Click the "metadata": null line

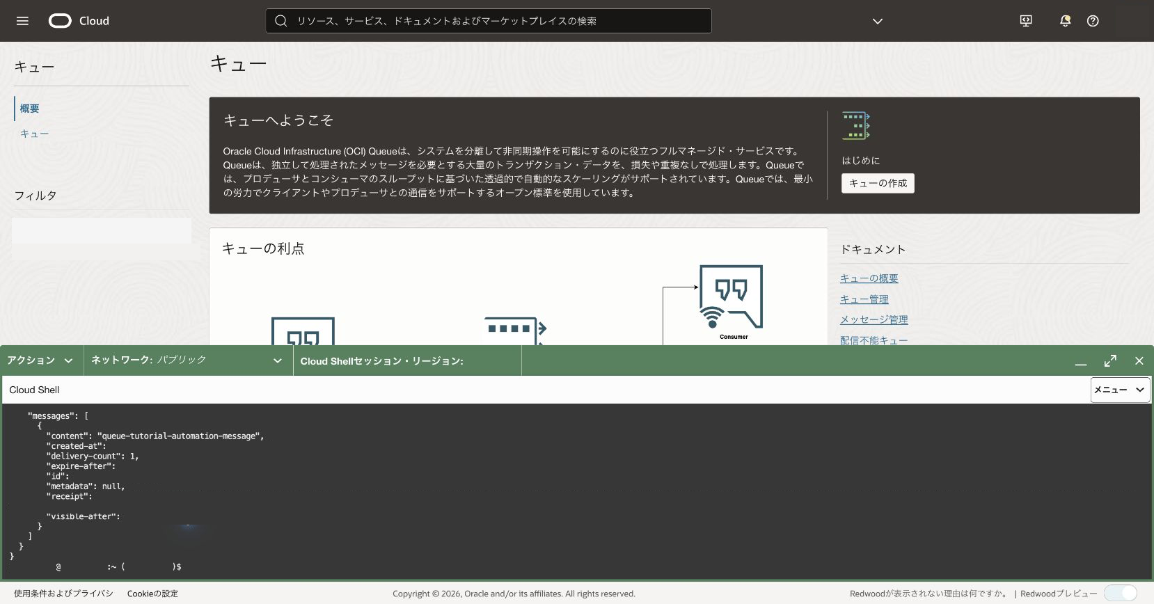(86, 486)
